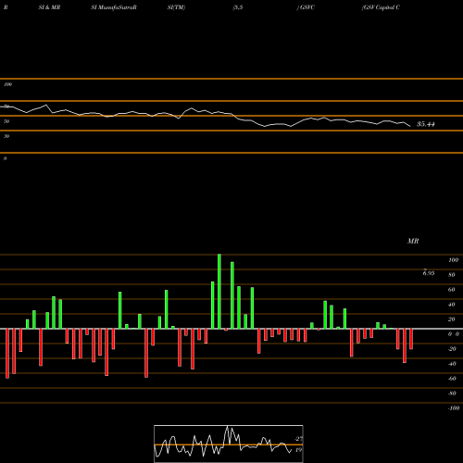The image size is (463, 463).
Task: Click the 6.95 value in MR panel
Action: 429,272
